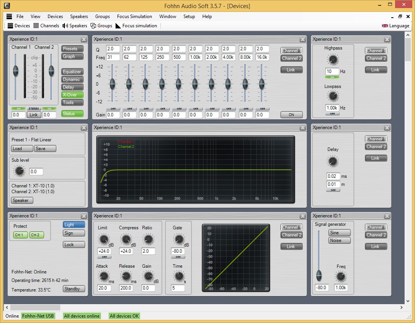Click the vertical scrollbar down arrow
The width and height of the screenshot is (415, 323).
[x=408, y=301]
